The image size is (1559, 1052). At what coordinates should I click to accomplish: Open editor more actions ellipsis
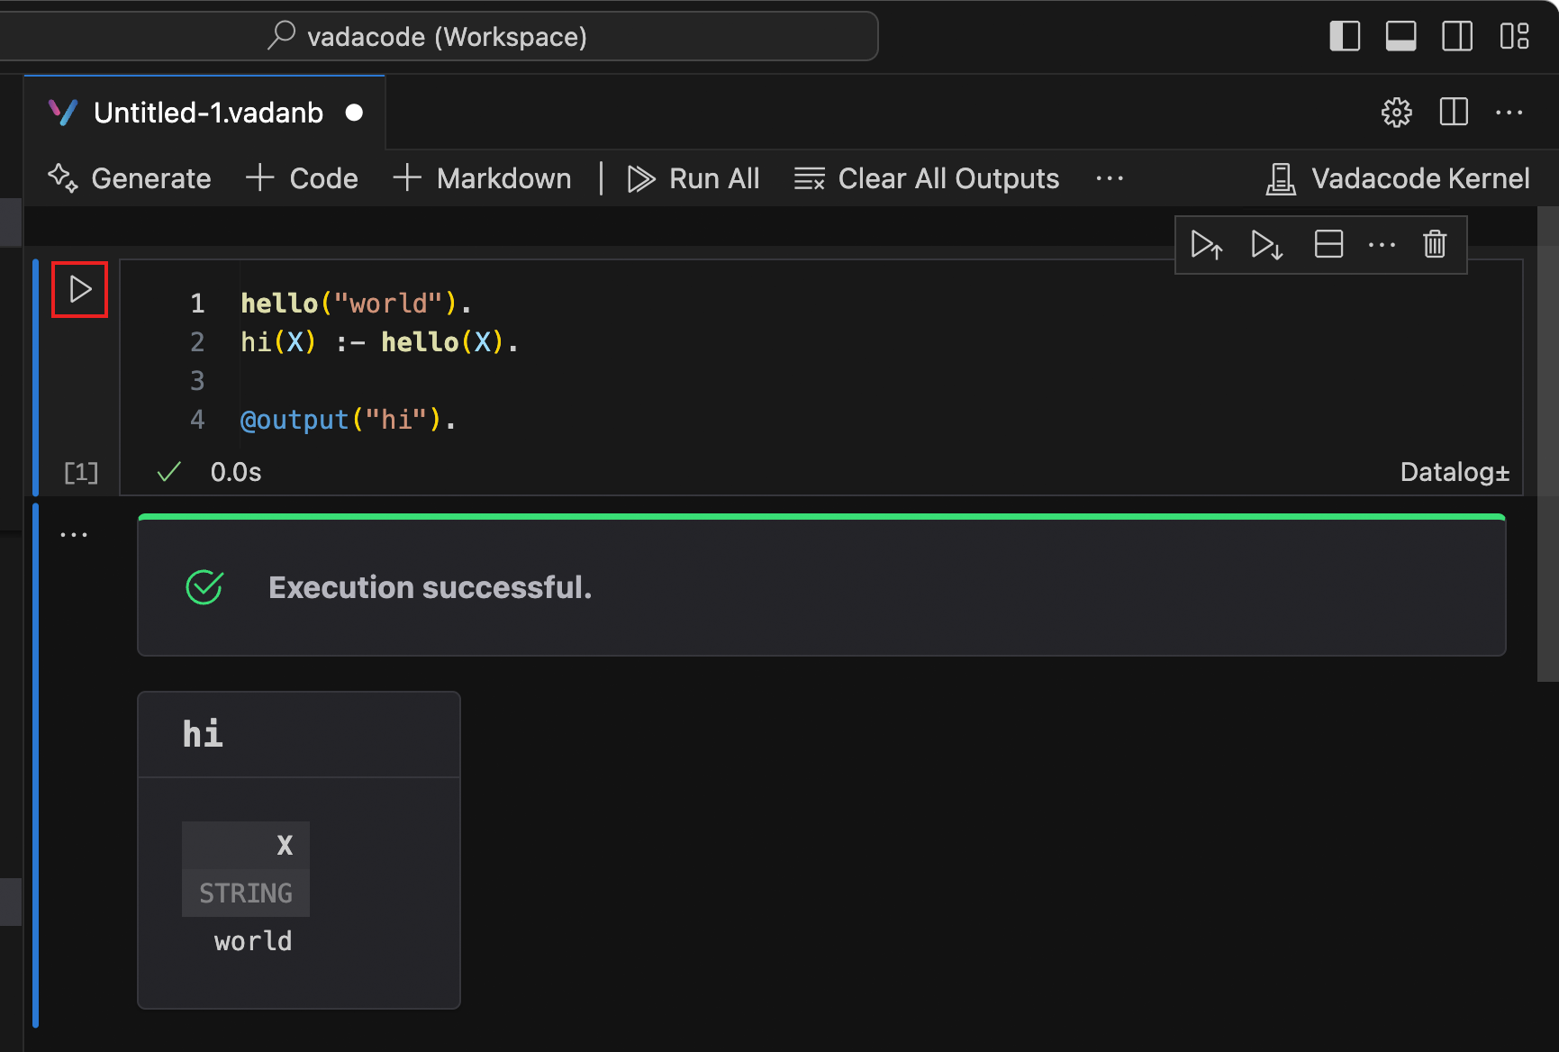coord(1509,113)
